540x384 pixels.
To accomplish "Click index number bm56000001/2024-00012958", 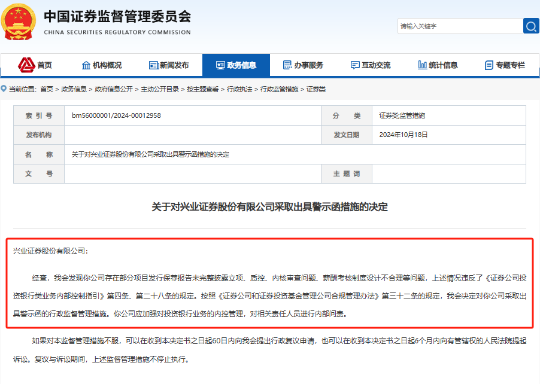I will (x=116, y=115).
